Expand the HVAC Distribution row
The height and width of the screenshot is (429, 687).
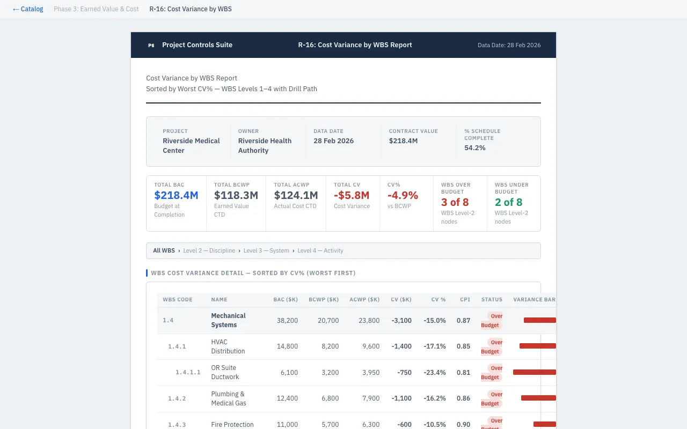pos(228,346)
